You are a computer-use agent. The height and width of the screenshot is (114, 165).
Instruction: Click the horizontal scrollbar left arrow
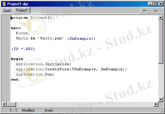4,104
